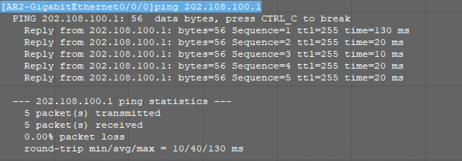This screenshot has height=161, width=462.
Task: Click the '202.108.100.1 ping statistics' heading
Action: point(122,102)
